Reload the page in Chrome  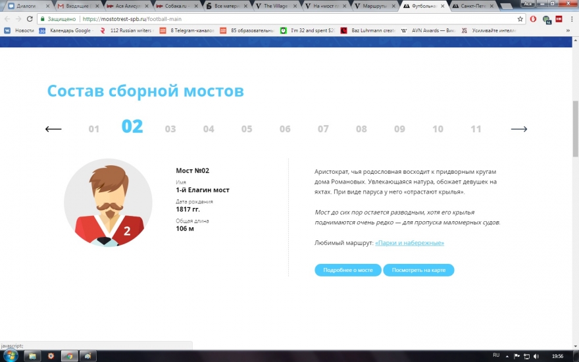[x=30, y=19]
